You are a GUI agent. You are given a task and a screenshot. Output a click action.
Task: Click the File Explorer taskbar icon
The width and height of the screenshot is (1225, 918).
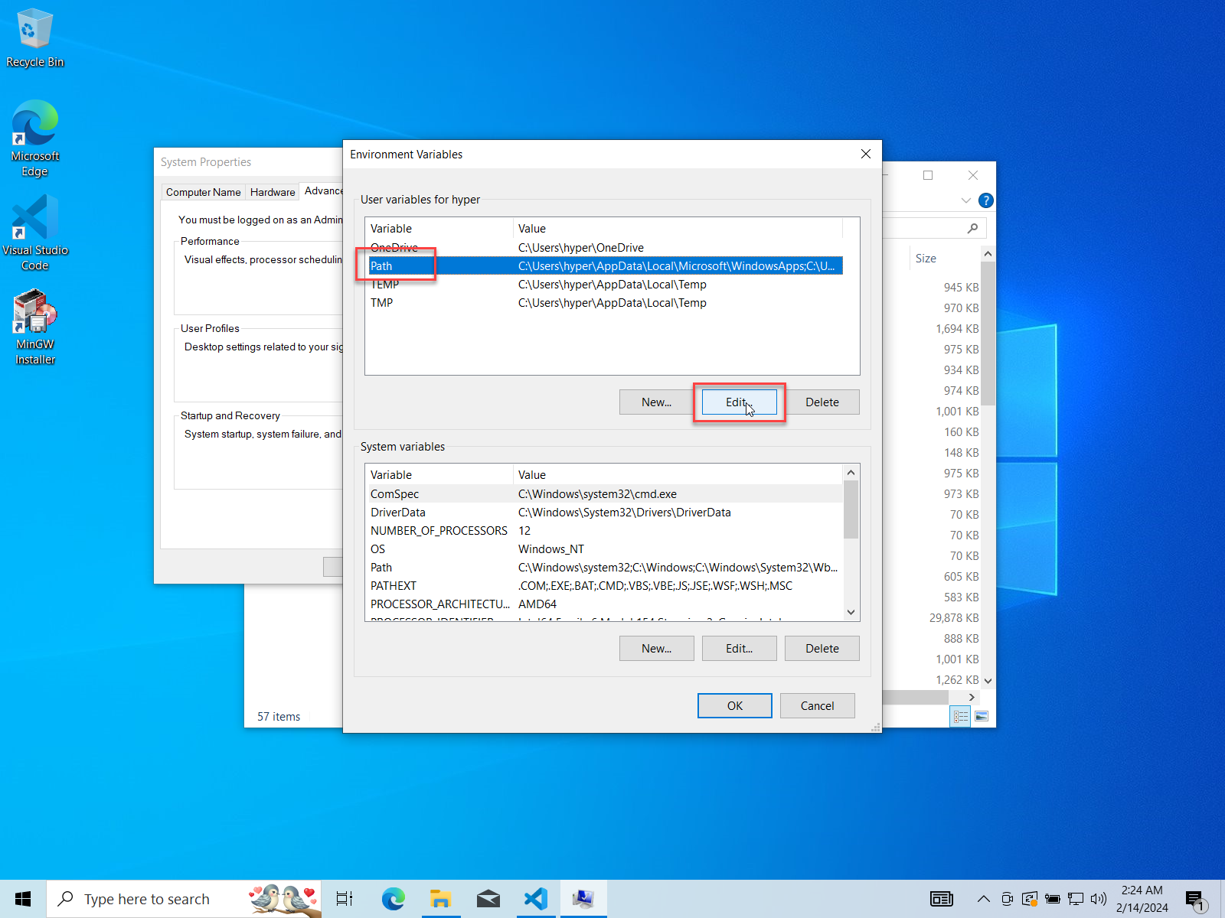[440, 899]
